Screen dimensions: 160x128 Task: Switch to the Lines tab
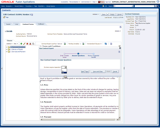point(16,24)
